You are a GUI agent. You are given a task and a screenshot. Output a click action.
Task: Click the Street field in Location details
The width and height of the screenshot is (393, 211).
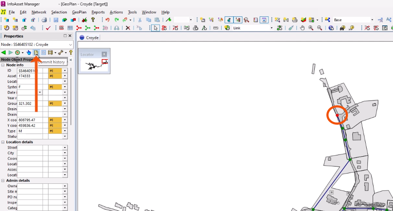(30, 148)
